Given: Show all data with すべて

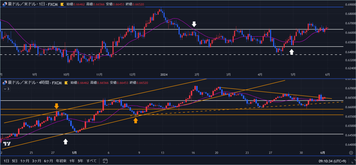Looking at the screenshot, I should pyautogui.click(x=91, y=161).
